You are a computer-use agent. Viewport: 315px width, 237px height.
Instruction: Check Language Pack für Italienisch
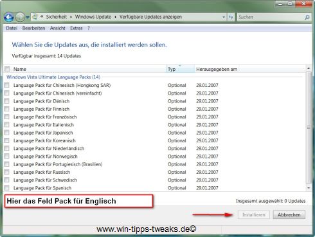7,125
